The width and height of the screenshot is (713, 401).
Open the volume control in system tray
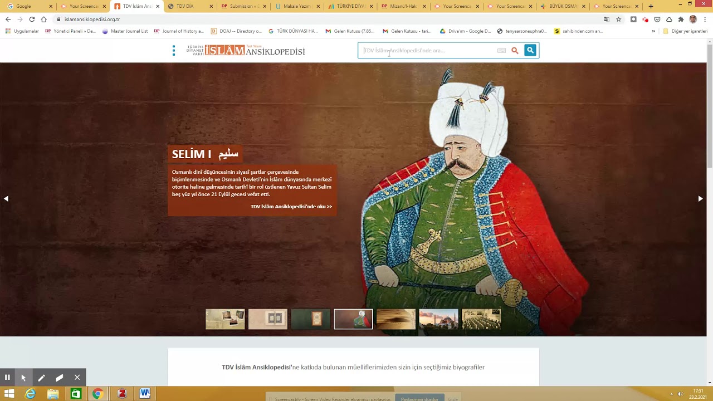coord(680,394)
